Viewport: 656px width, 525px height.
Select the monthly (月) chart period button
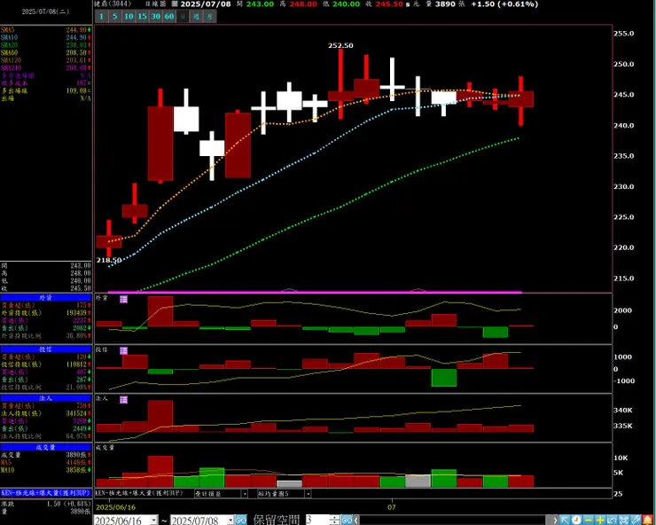click(x=209, y=17)
